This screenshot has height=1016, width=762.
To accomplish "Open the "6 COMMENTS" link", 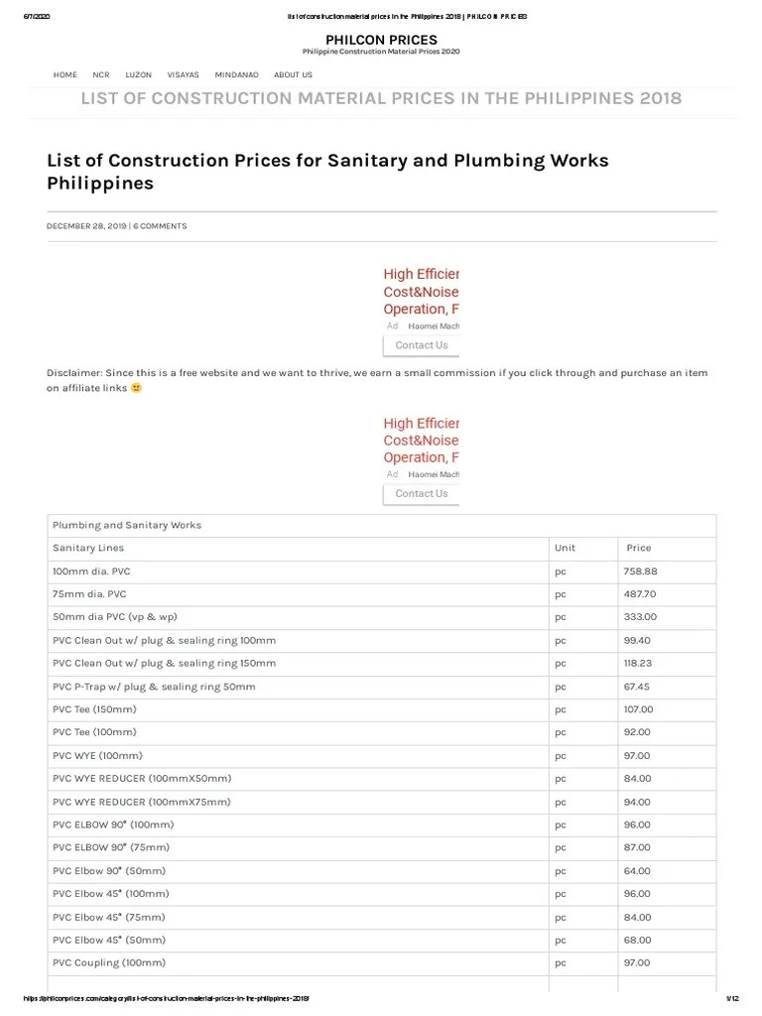I will point(160,225).
